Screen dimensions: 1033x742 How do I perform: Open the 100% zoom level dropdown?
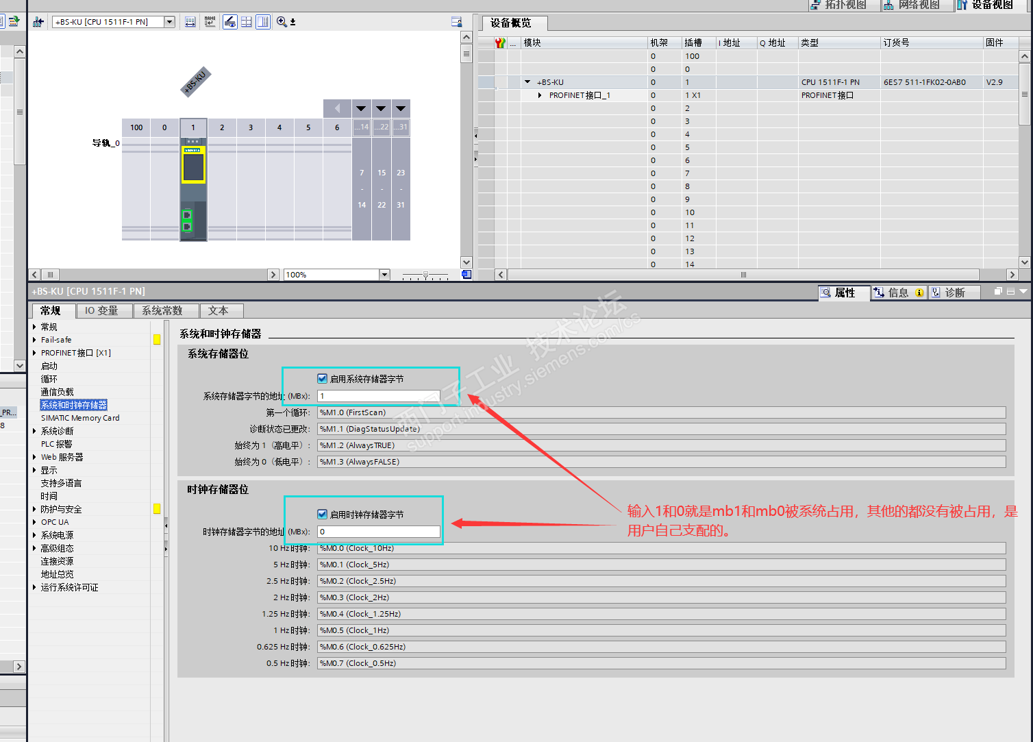point(384,275)
